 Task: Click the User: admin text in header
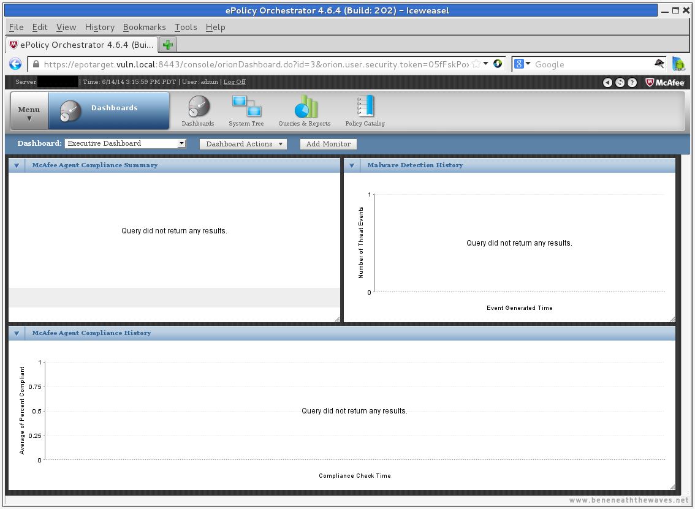click(200, 82)
